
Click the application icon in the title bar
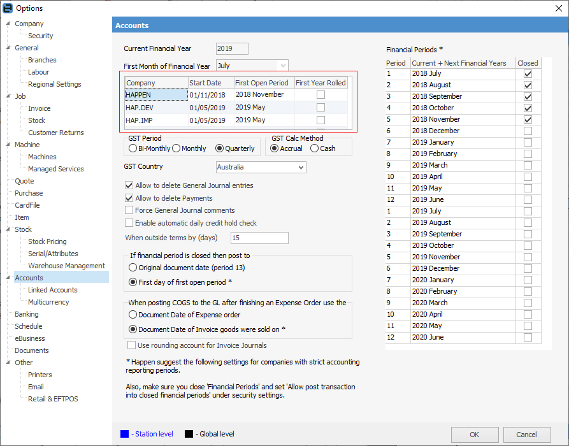pos(8,8)
